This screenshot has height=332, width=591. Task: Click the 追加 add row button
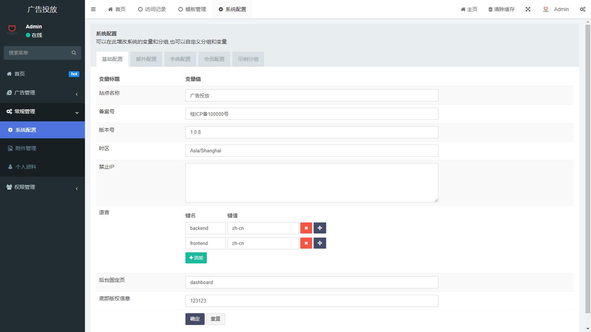click(x=196, y=258)
